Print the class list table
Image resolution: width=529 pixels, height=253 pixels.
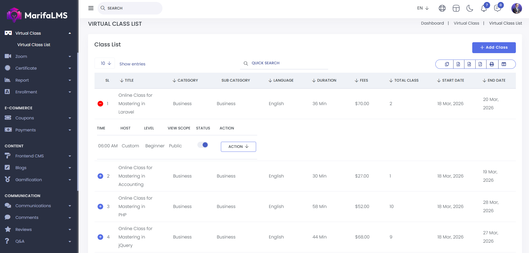point(492,64)
